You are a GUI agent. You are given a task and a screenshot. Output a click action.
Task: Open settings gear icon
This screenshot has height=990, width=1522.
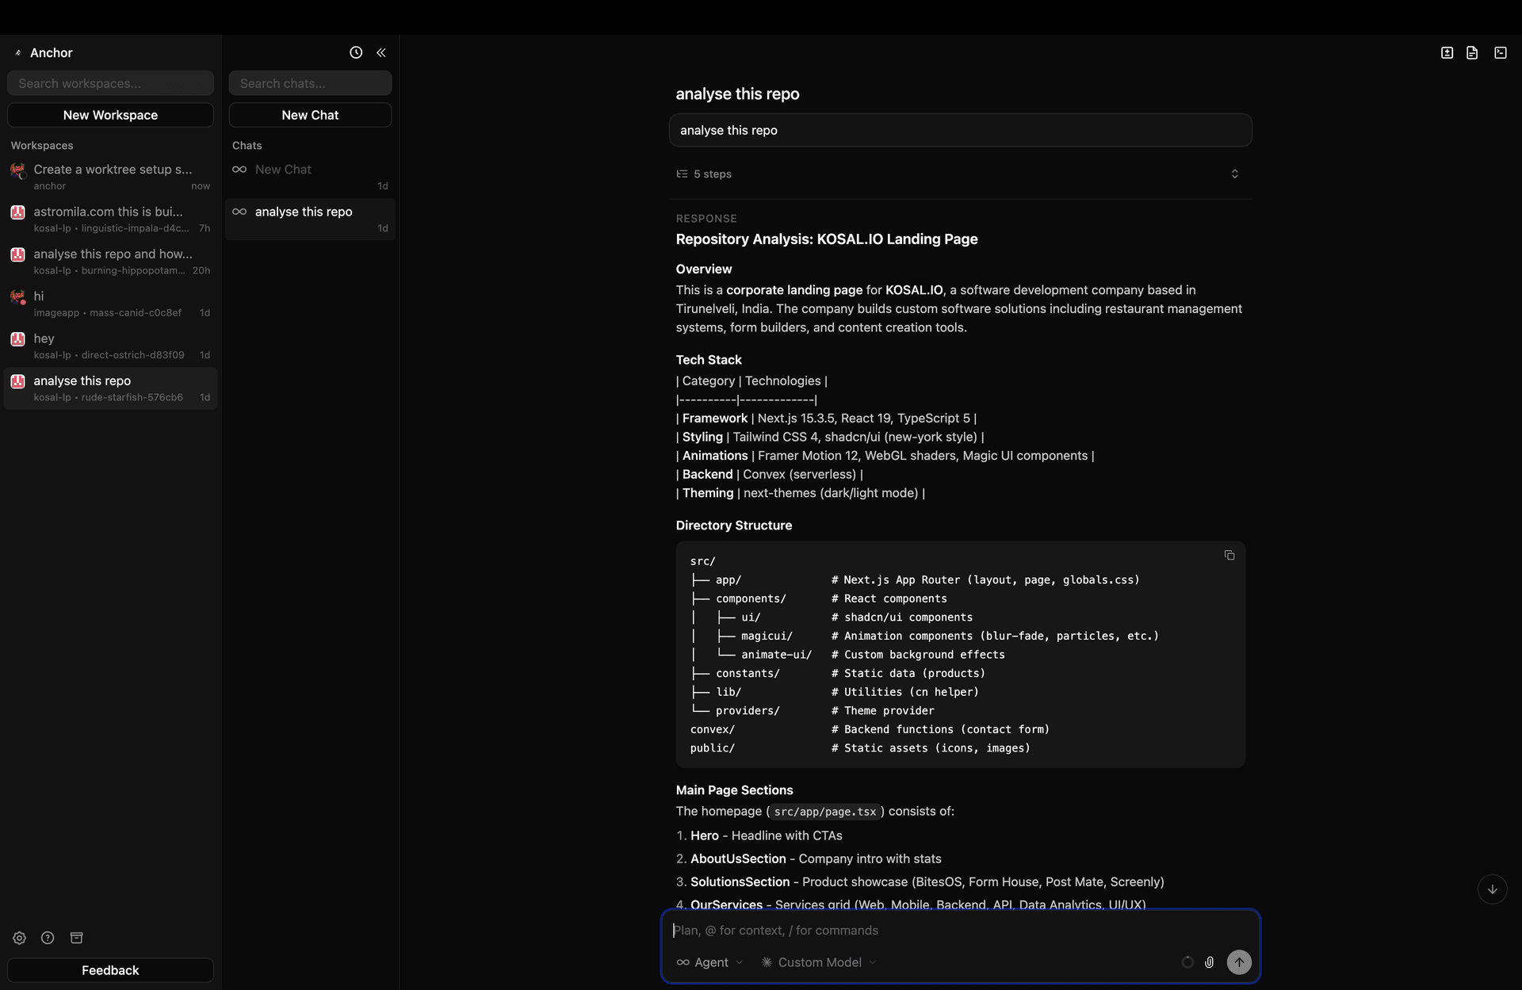point(20,938)
